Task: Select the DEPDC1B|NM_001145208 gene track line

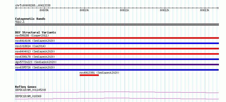Action: click(117, 92)
